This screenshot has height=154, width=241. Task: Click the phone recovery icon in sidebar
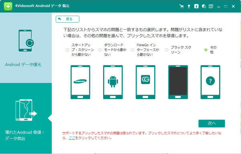click(x=26, y=41)
